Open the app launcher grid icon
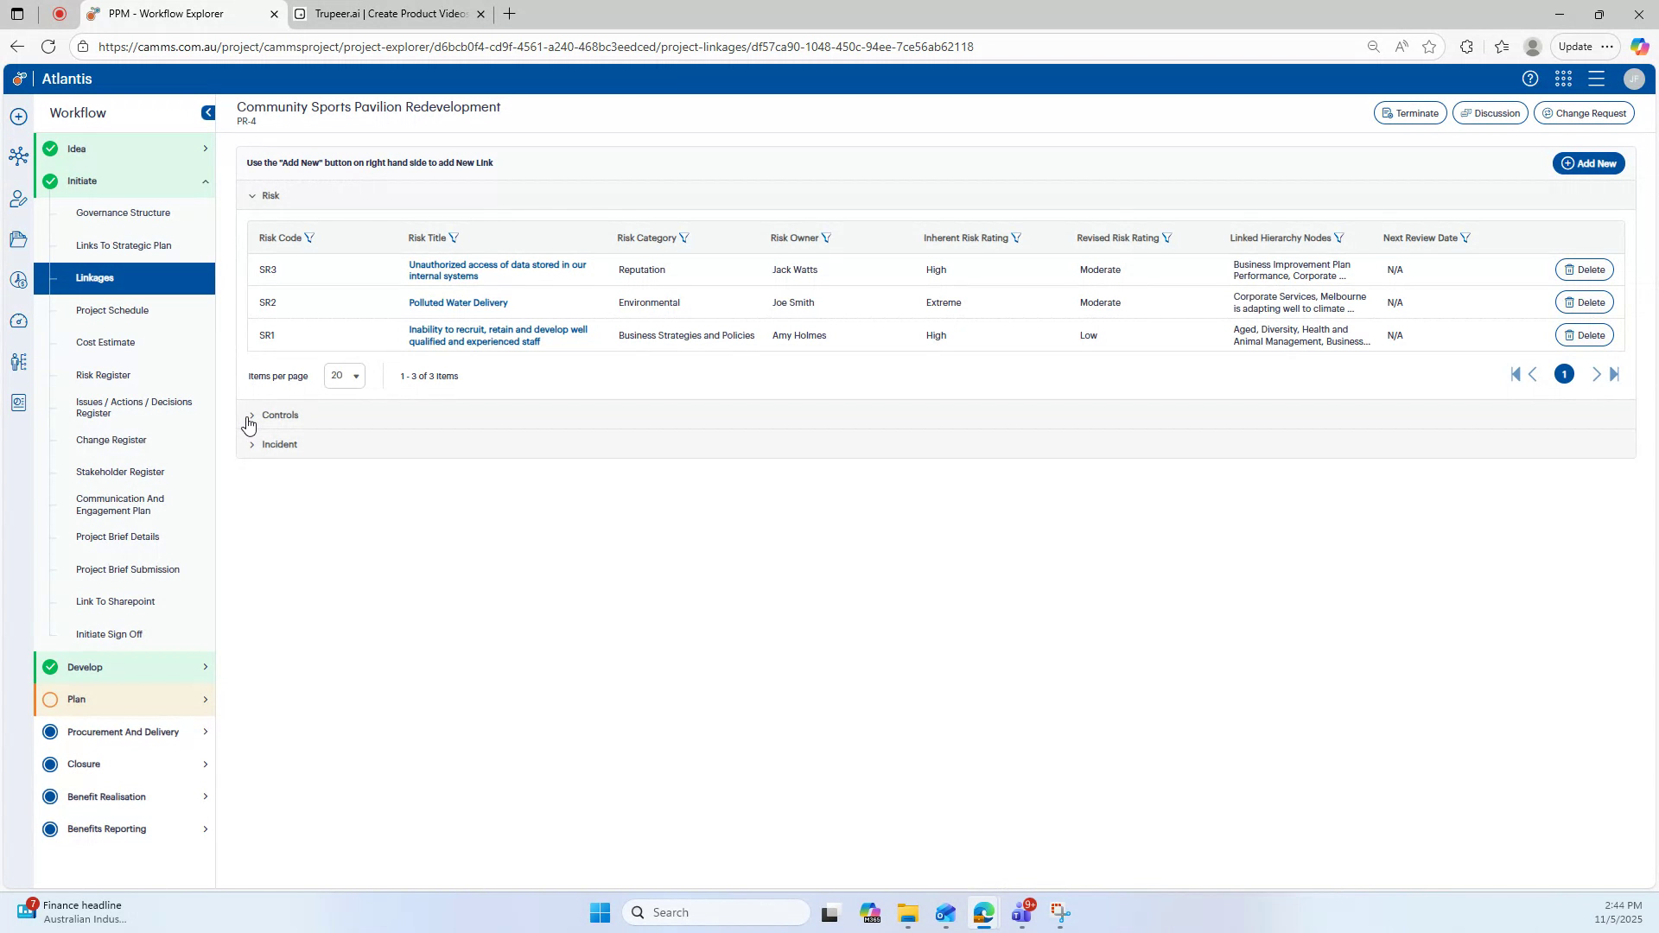The width and height of the screenshot is (1659, 933). click(1563, 79)
